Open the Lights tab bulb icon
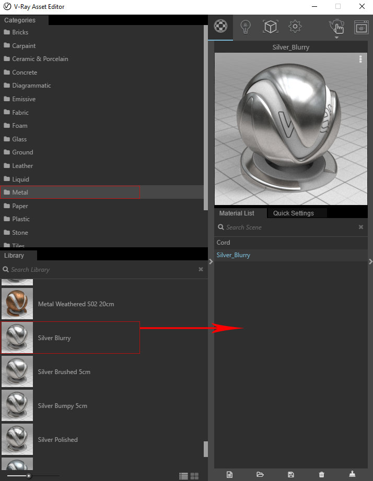The image size is (373, 481). point(246,27)
